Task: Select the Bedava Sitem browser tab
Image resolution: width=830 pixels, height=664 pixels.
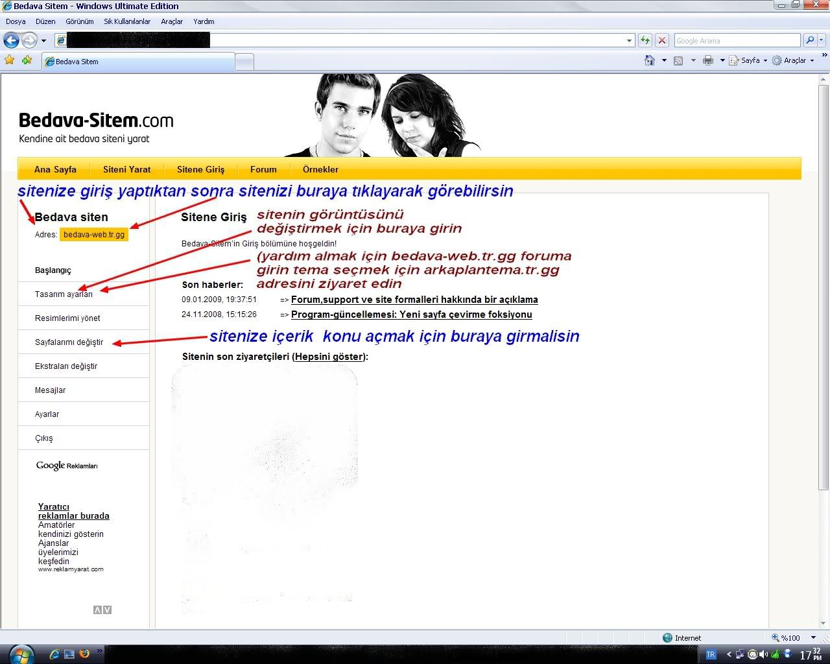Action: [138, 62]
